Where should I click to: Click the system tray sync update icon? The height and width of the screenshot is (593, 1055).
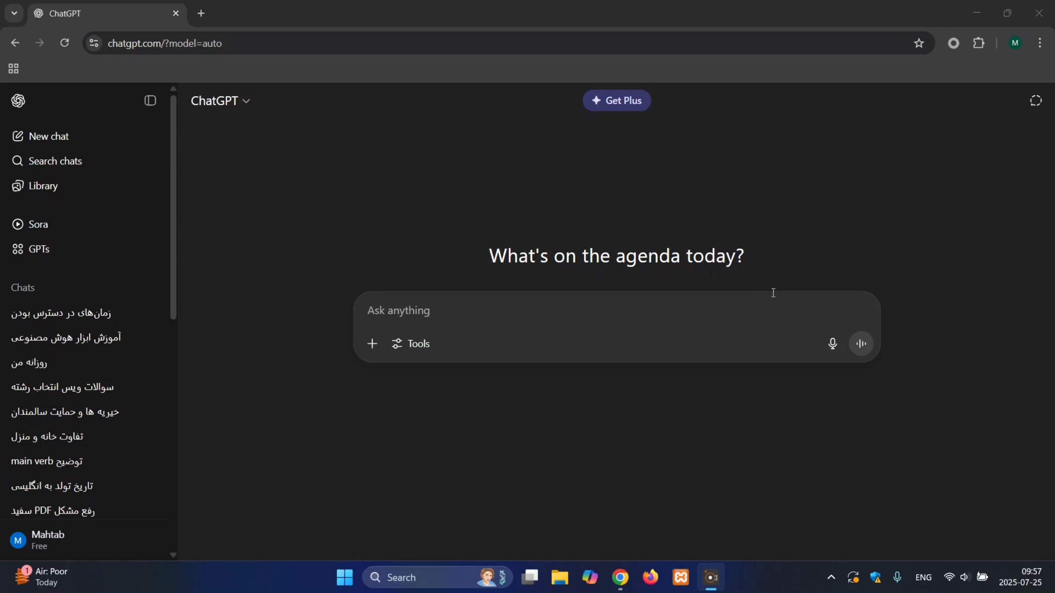point(853,577)
